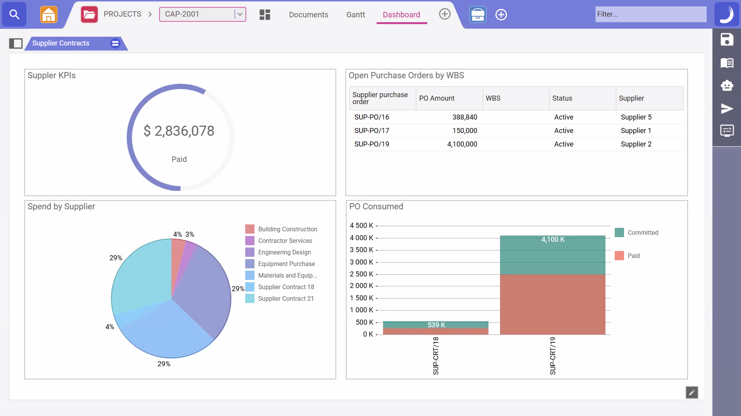Click the save disk icon

pos(727,40)
